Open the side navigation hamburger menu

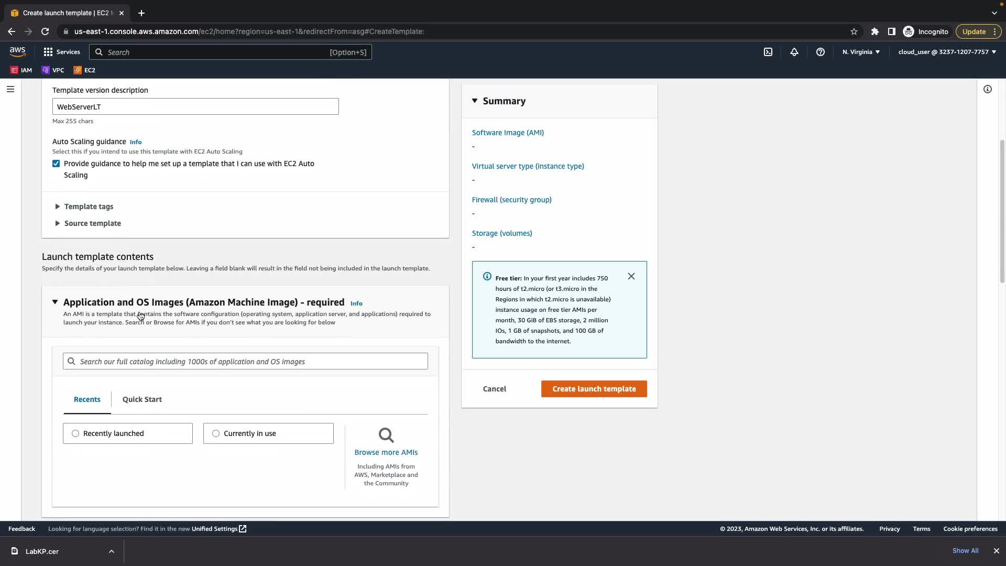coord(10,89)
